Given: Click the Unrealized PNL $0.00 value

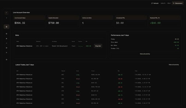Looking at the screenshot, I should pos(120,23).
